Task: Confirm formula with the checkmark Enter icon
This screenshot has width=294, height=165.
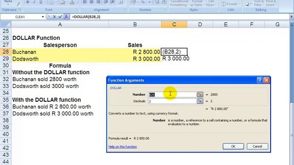Action: [60, 16]
